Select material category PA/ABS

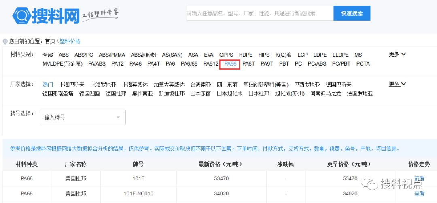point(97,64)
